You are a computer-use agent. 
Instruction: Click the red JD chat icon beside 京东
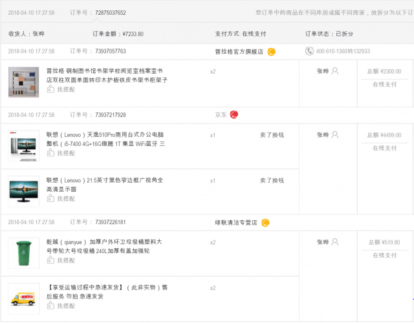(x=234, y=114)
